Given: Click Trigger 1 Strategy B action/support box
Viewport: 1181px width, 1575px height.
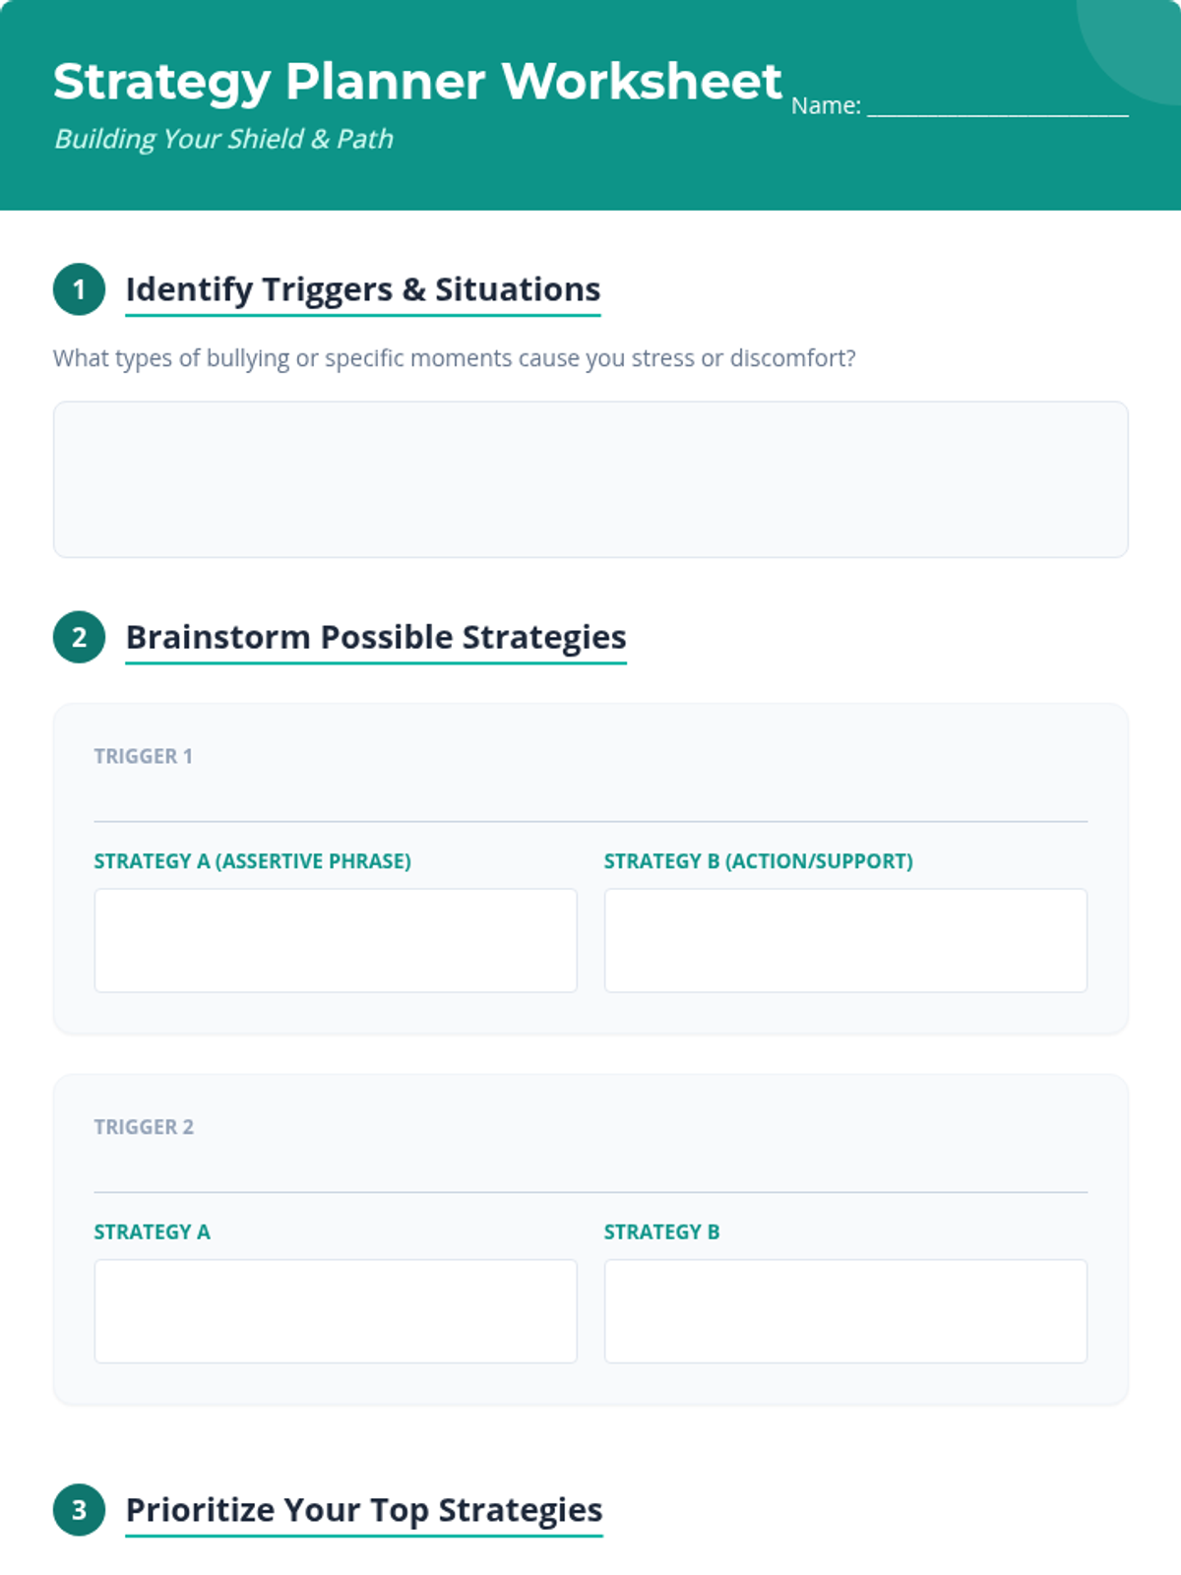Looking at the screenshot, I should (x=845, y=940).
